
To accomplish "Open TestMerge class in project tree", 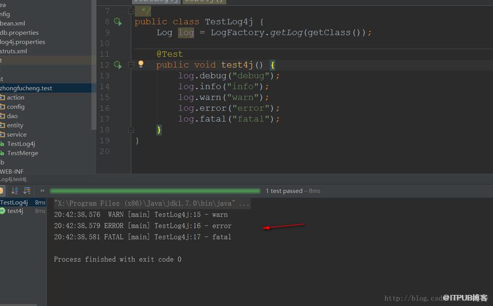I will (x=23, y=153).
